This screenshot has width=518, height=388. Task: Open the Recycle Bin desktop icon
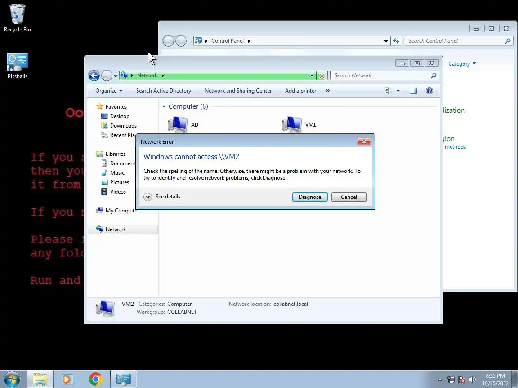17,18
